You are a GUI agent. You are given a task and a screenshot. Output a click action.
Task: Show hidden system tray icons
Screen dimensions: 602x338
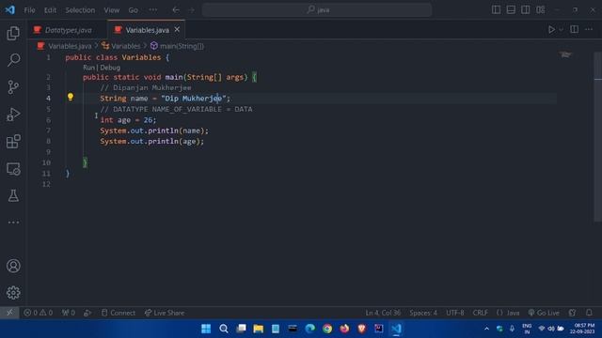pyautogui.click(x=486, y=329)
